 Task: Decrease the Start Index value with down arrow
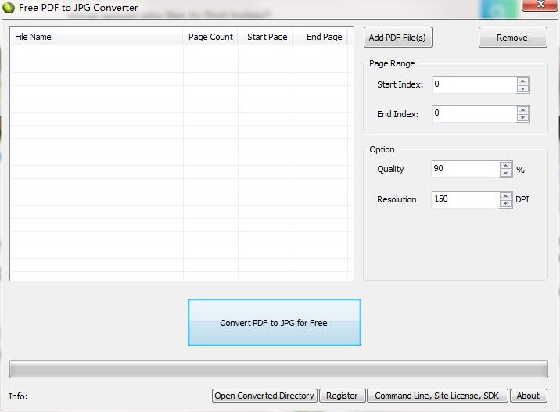[522, 89]
